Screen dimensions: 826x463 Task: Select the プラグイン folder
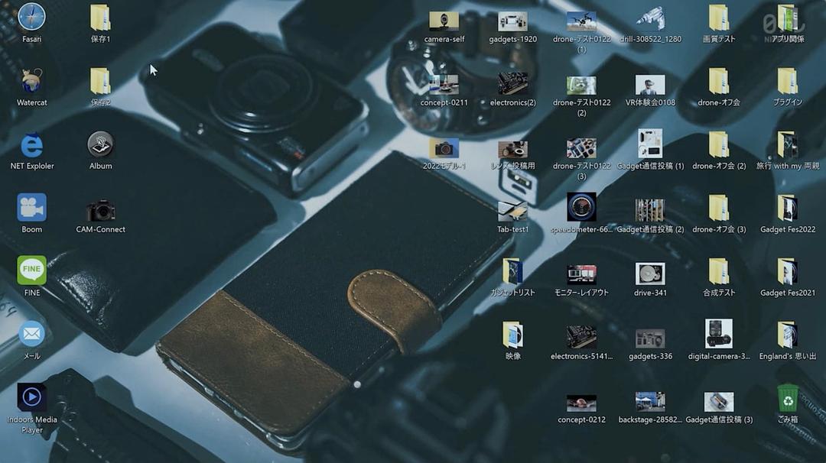787,81
